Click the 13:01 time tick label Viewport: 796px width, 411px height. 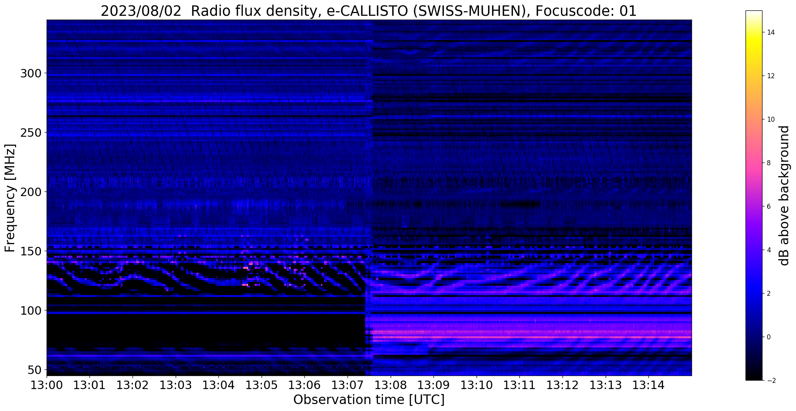[x=90, y=384]
